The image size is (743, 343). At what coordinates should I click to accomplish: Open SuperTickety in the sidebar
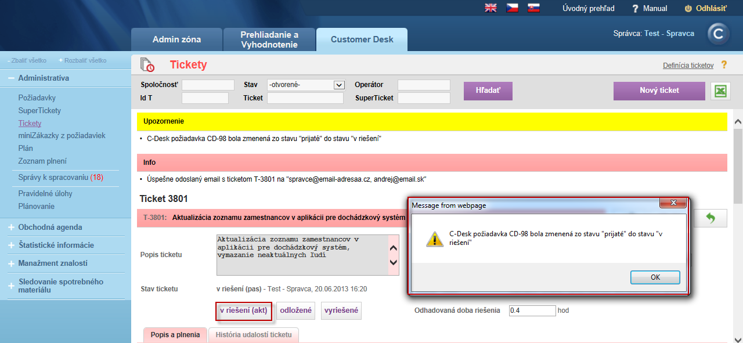coord(39,111)
